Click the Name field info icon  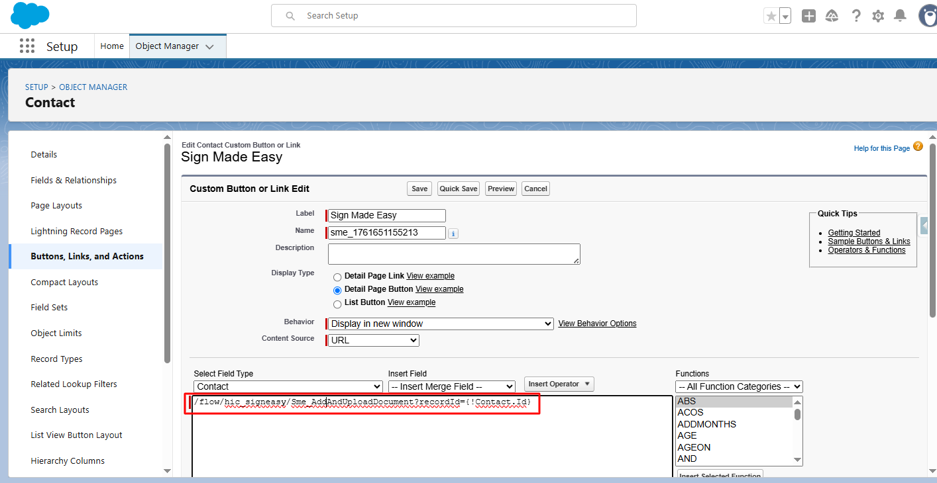[453, 233]
